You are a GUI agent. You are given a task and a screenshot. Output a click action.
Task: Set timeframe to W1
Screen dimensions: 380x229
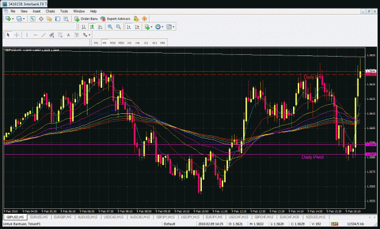(x=154, y=43)
